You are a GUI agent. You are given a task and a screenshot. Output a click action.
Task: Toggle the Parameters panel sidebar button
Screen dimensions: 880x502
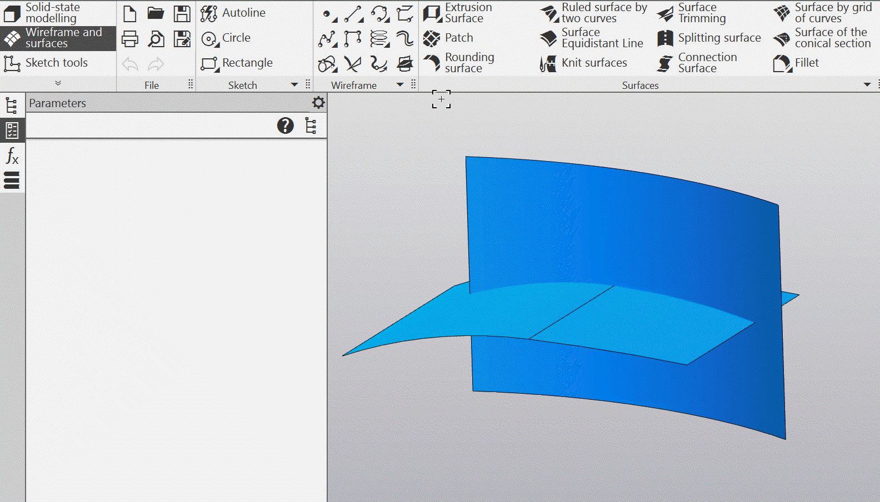(x=12, y=130)
